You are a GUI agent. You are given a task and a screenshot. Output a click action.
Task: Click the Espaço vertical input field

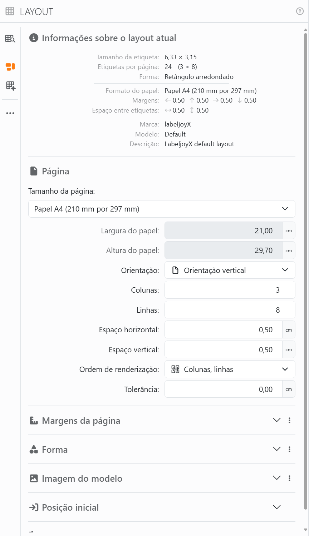(224, 350)
